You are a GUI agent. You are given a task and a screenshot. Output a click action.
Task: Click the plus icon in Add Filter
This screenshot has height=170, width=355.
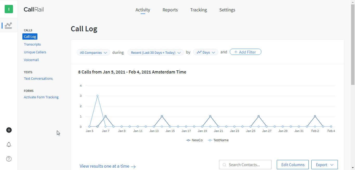click(x=236, y=52)
